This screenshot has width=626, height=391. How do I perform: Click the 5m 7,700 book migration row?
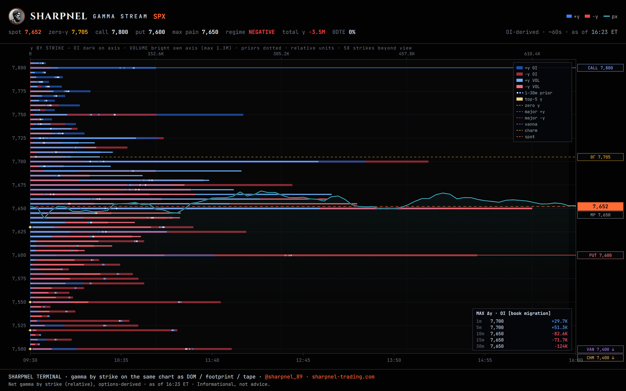tap(522, 327)
